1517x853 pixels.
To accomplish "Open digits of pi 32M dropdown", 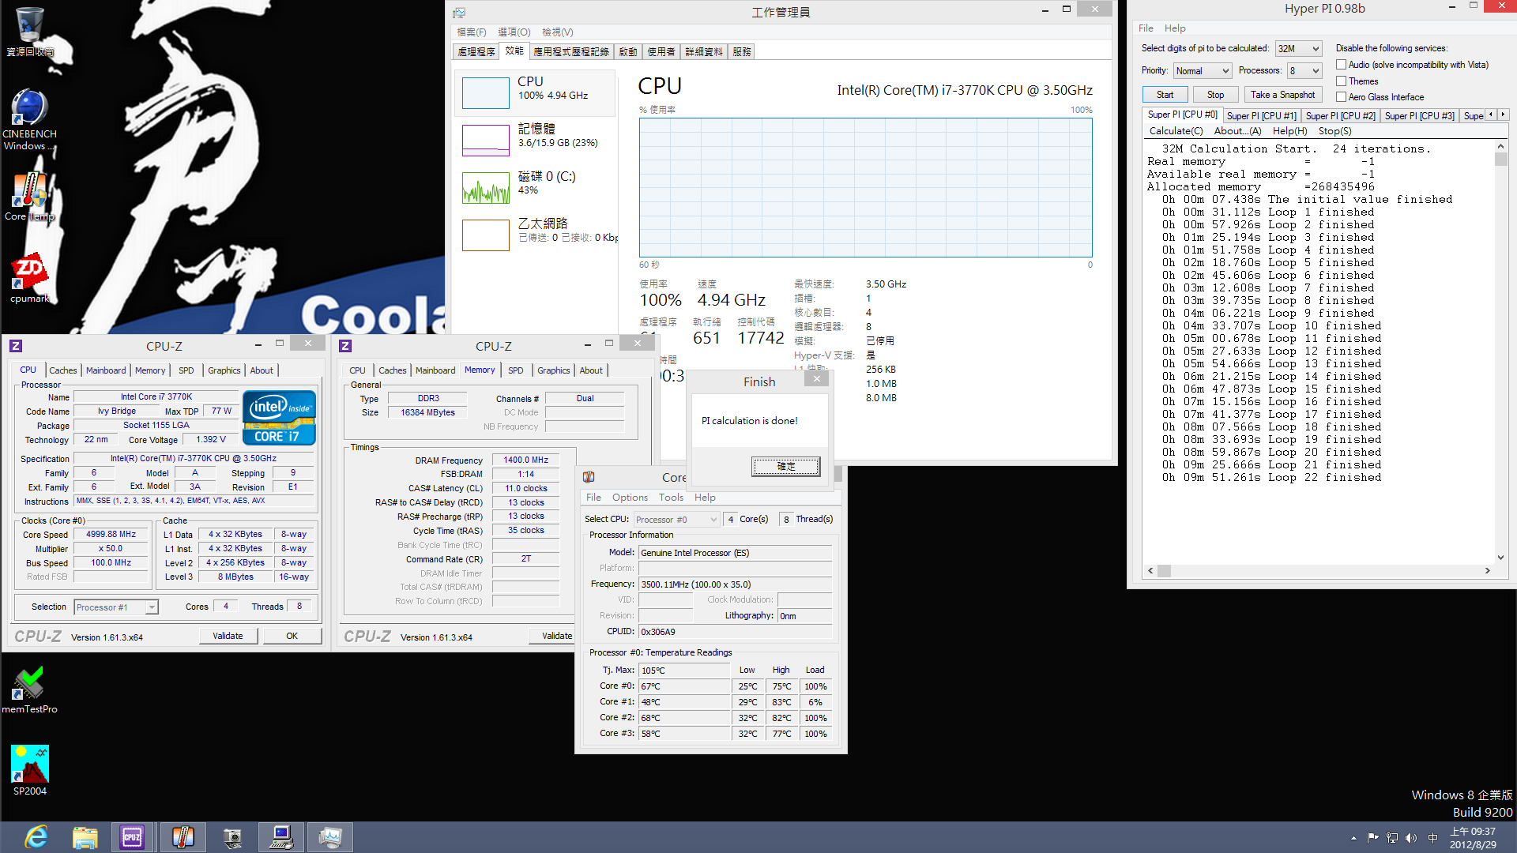I will [x=1298, y=48].
